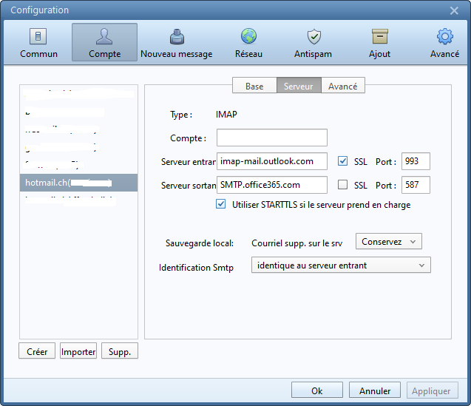Open the Ajout archive box section
This screenshot has width=471, height=406.
pyautogui.click(x=379, y=43)
